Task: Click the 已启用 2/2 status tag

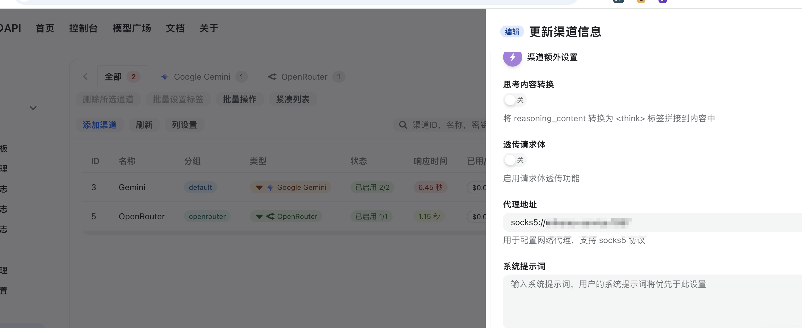Action: click(x=372, y=187)
